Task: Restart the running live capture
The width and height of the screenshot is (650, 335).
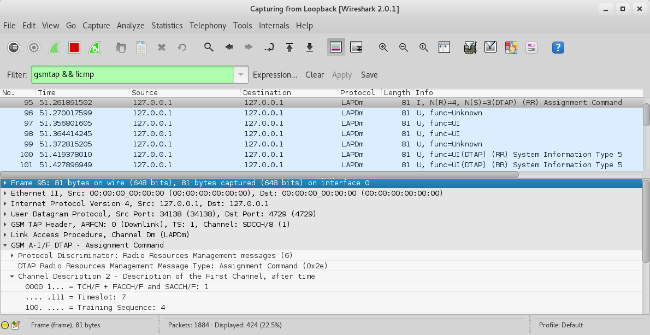Action: (x=94, y=48)
